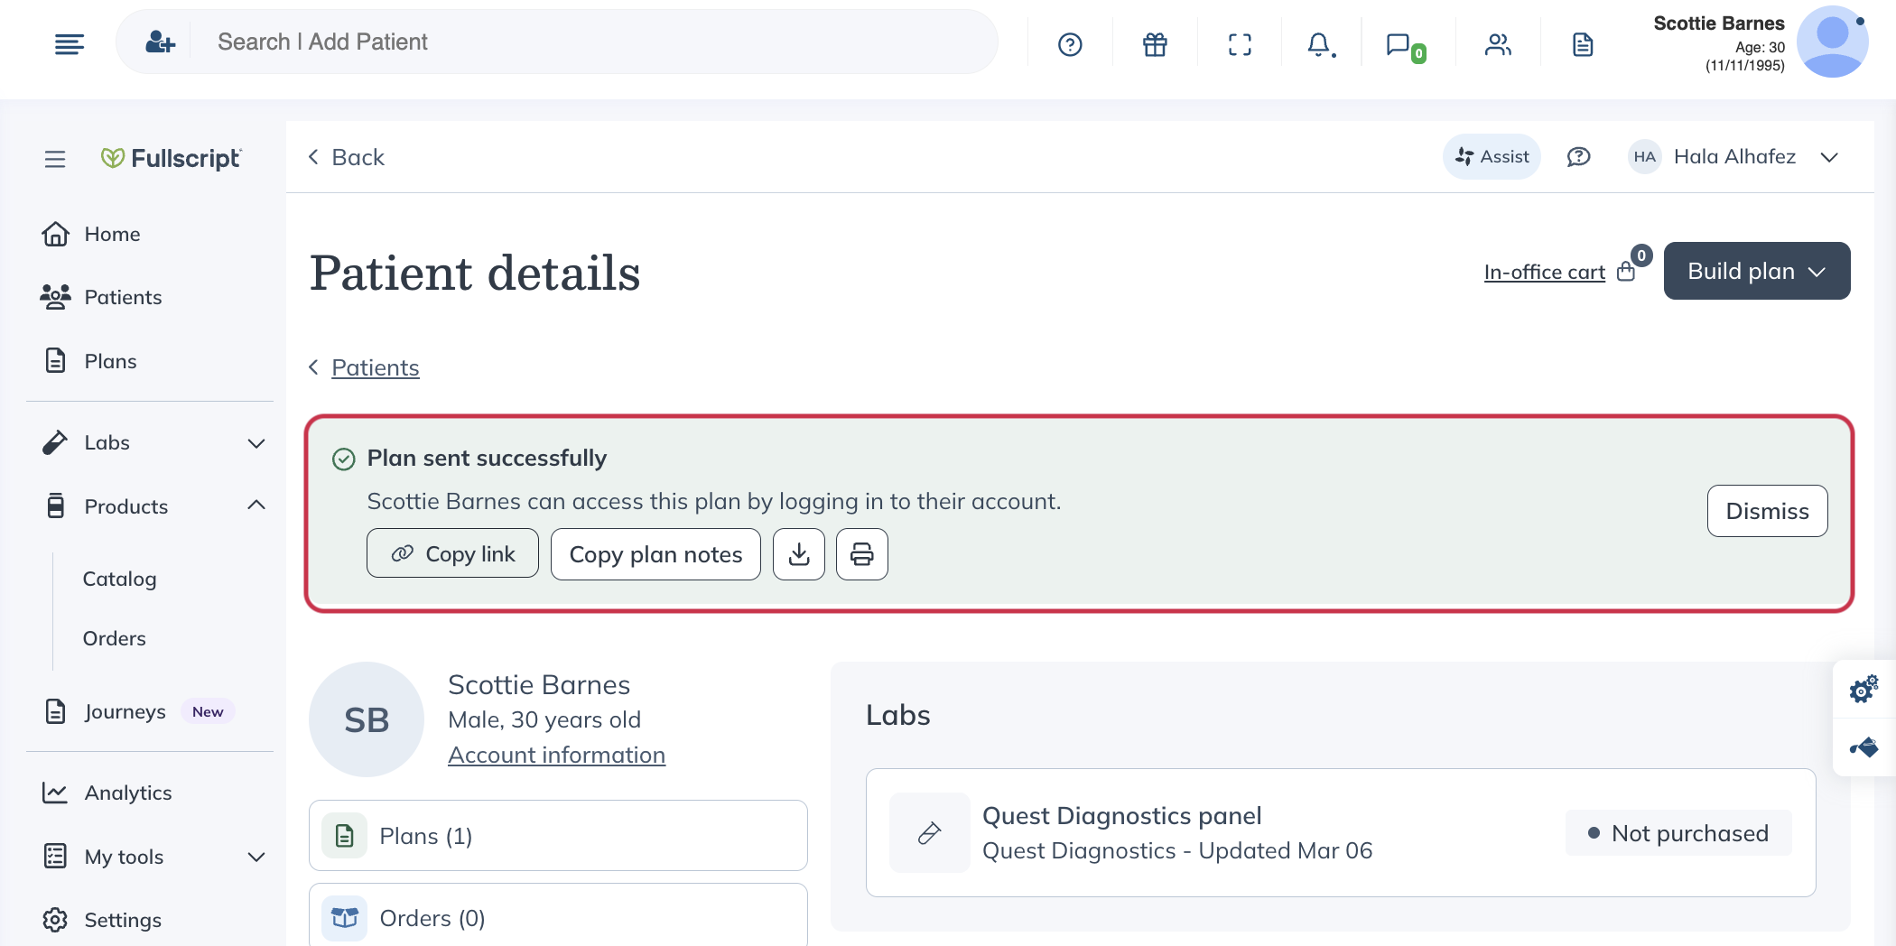
Task: Expand the My tools sidebar section
Action: [256, 857]
